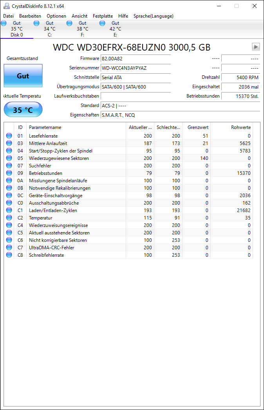Click the status orb of Mittlere Anlaufzeit row
Viewport: 264px width, 410px height.
[9, 143]
